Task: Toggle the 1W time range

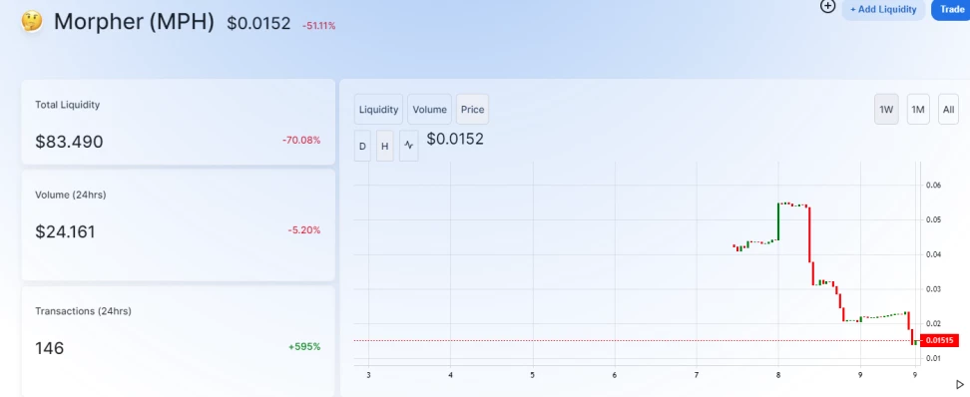Action: (x=886, y=110)
